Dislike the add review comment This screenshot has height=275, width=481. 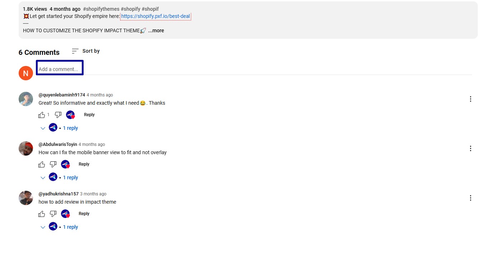(x=53, y=214)
